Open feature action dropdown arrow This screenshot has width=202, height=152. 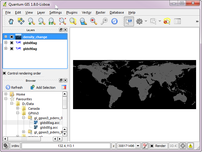(146, 21)
